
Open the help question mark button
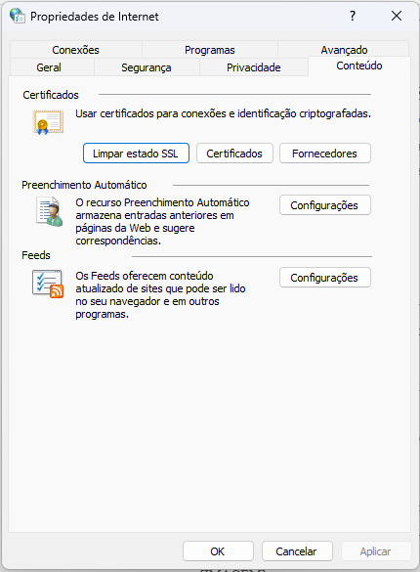[x=353, y=16]
